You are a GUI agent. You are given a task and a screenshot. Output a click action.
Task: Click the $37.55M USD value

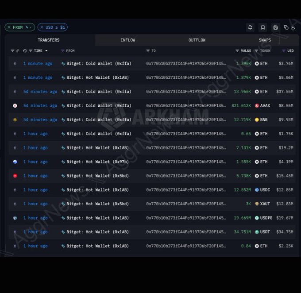tap(285, 92)
